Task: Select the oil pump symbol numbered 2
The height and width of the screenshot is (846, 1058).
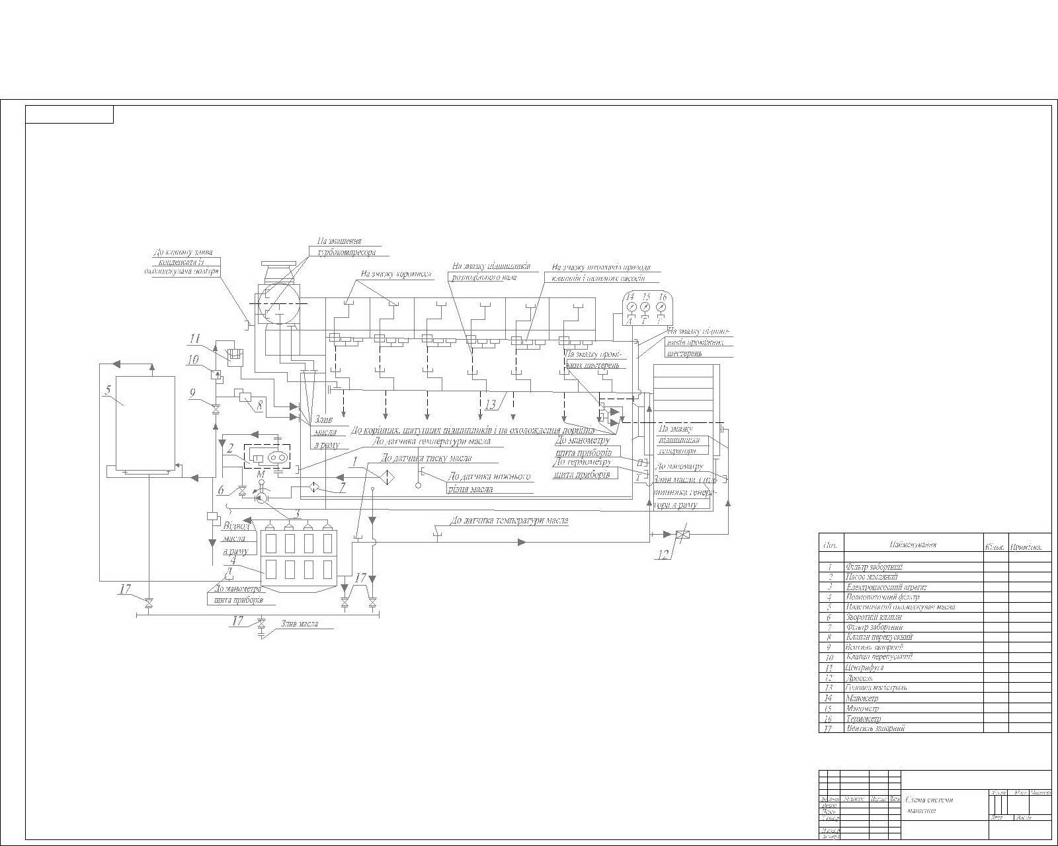Action: point(268,457)
